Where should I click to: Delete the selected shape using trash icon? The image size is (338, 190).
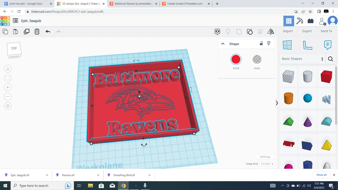coord(37,31)
